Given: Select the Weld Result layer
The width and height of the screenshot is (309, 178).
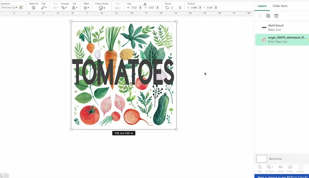Looking at the screenshot, I should coord(282,27).
